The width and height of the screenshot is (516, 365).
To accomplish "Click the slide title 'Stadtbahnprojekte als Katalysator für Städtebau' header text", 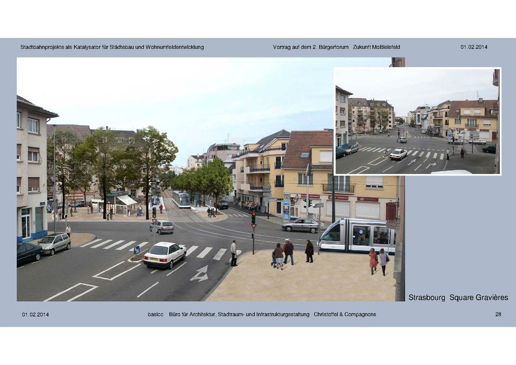I will point(112,47).
